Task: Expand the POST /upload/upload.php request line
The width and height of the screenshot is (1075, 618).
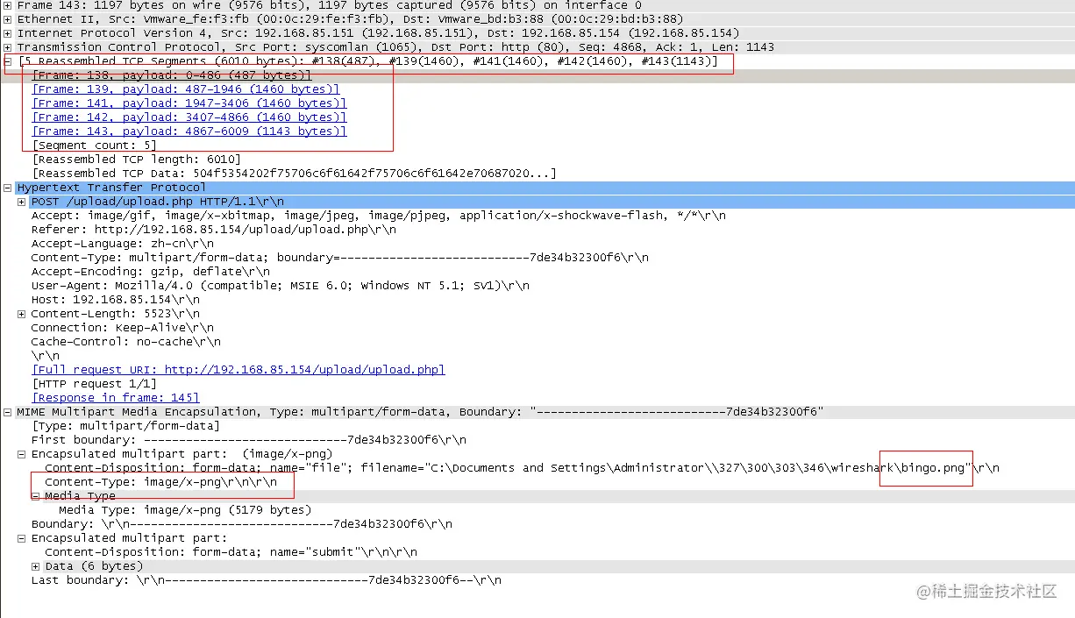Action: pos(22,202)
